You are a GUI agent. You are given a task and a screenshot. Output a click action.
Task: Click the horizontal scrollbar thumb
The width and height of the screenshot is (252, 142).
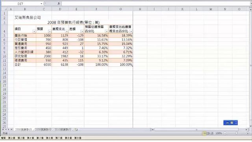pyautogui.click(x=196, y=129)
